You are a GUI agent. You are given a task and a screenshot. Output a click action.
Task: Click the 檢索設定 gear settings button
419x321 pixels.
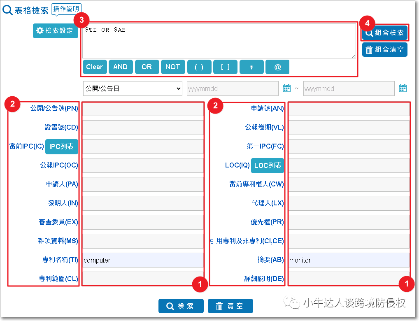56,31
